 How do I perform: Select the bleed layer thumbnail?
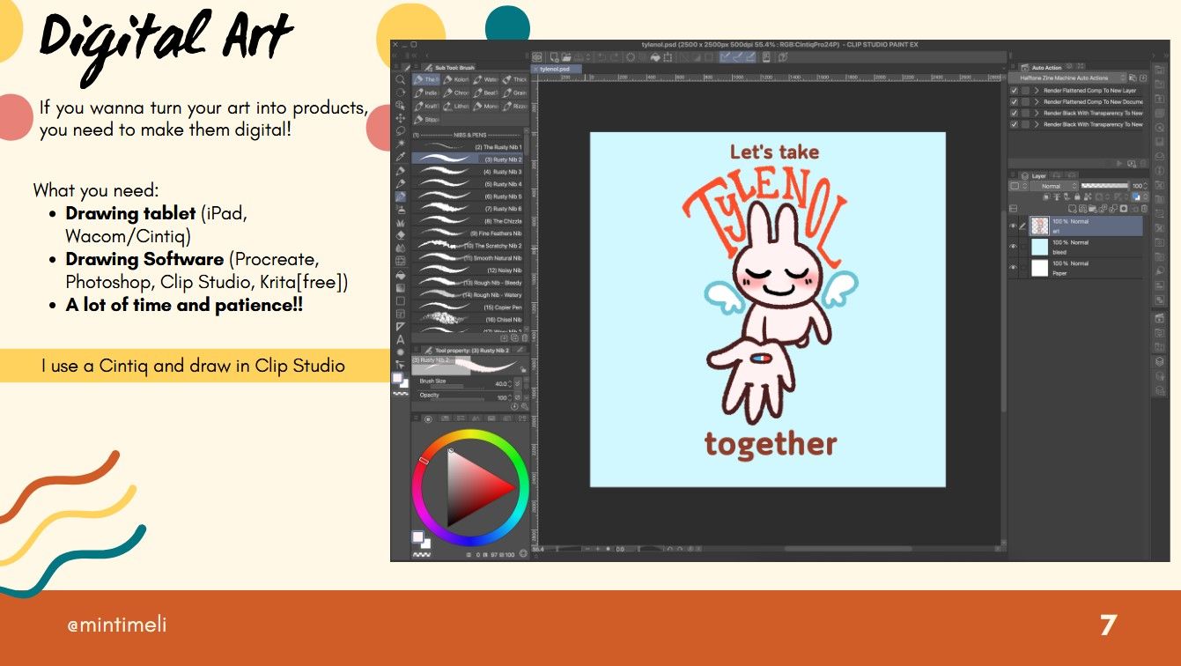[1040, 247]
